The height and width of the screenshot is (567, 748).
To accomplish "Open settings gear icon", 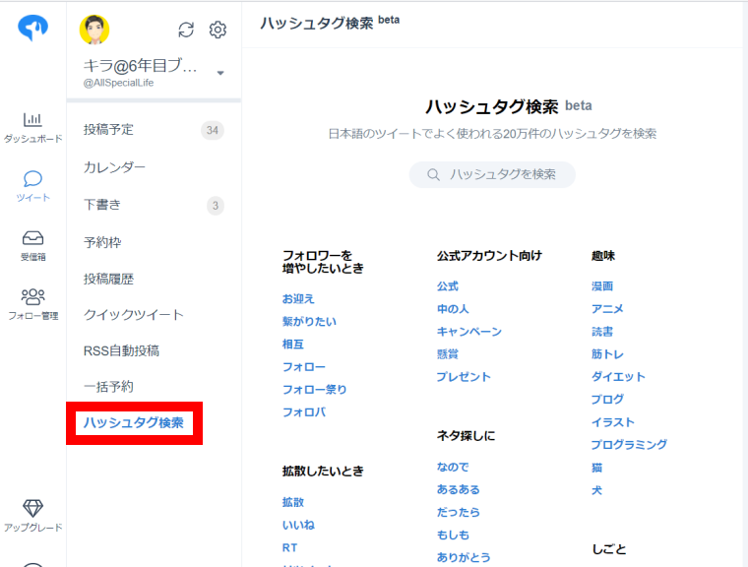I will pos(218,30).
